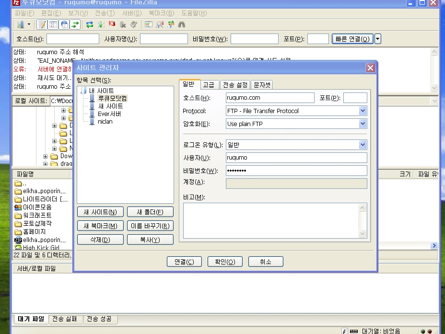Viewport: 445px width, 334px height.
Task: Open the 북마크(B) menu
Action: tap(162, 13)
